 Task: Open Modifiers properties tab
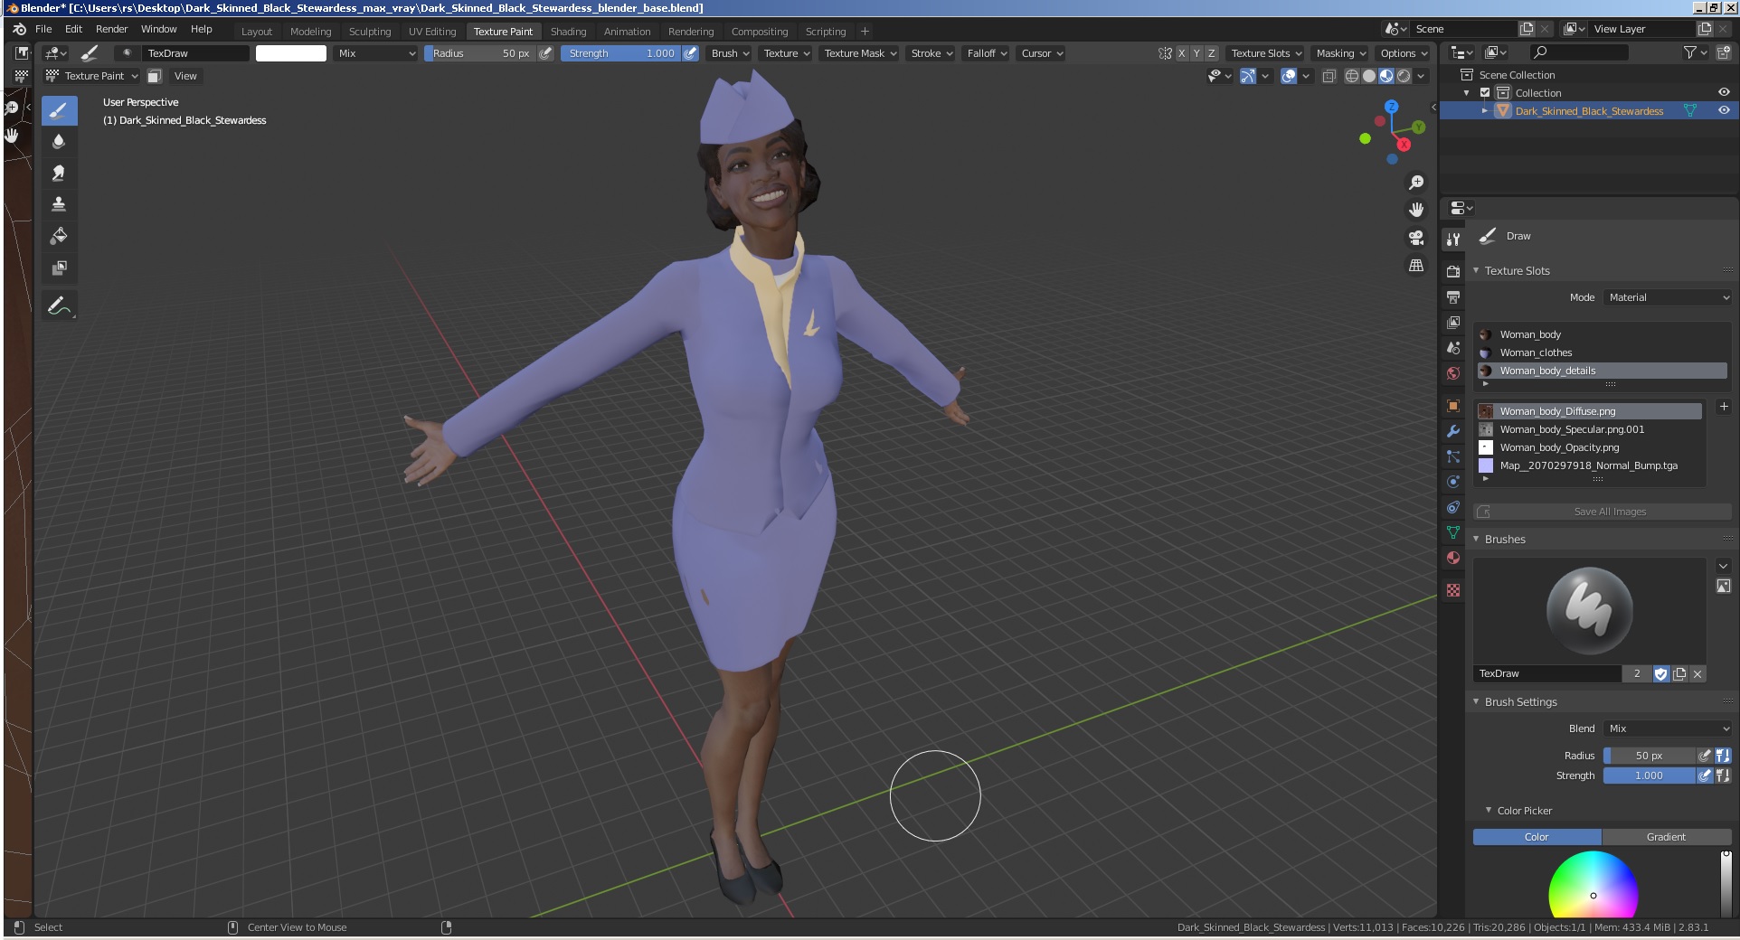(x=1453, y=431)
